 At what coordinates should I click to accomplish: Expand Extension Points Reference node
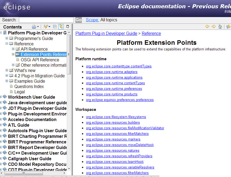[13, 54]
